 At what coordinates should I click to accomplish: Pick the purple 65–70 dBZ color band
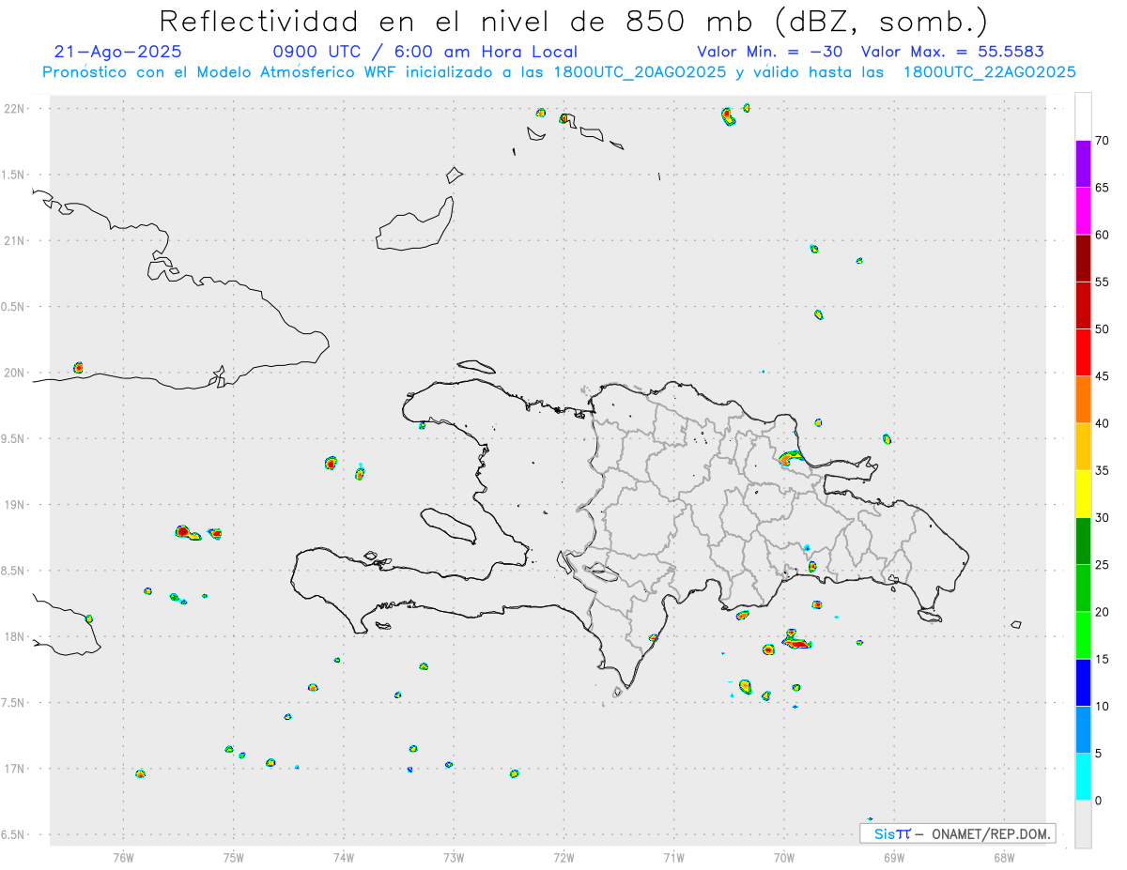(x=1083, y=164)
